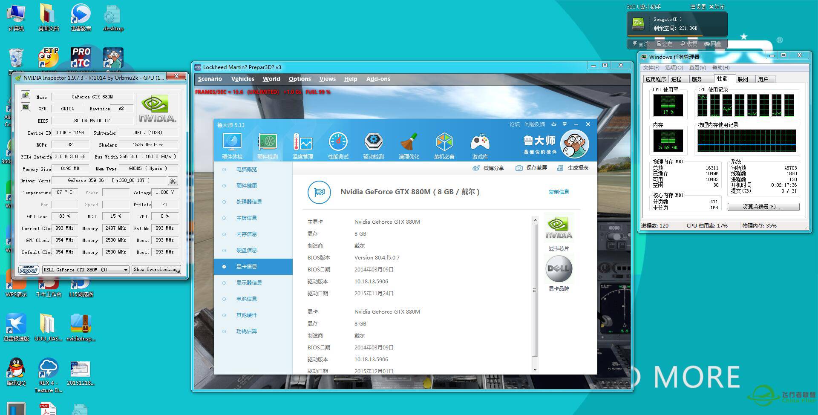Click the 性能测试 performance test icon
818x415 pixels.
coord(338,145)
